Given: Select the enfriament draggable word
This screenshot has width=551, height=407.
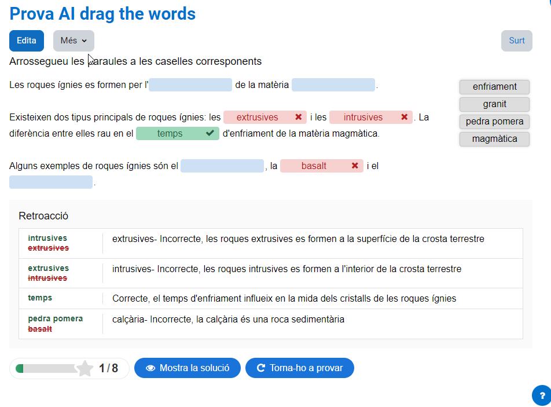Looking at the screenshot, I should pyautogui.click(x=494, y=87).
